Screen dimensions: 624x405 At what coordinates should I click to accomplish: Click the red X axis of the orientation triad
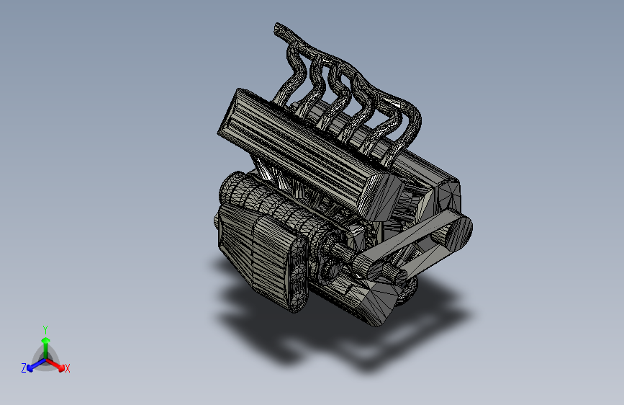pyautogui.click(x=56, y=365)
